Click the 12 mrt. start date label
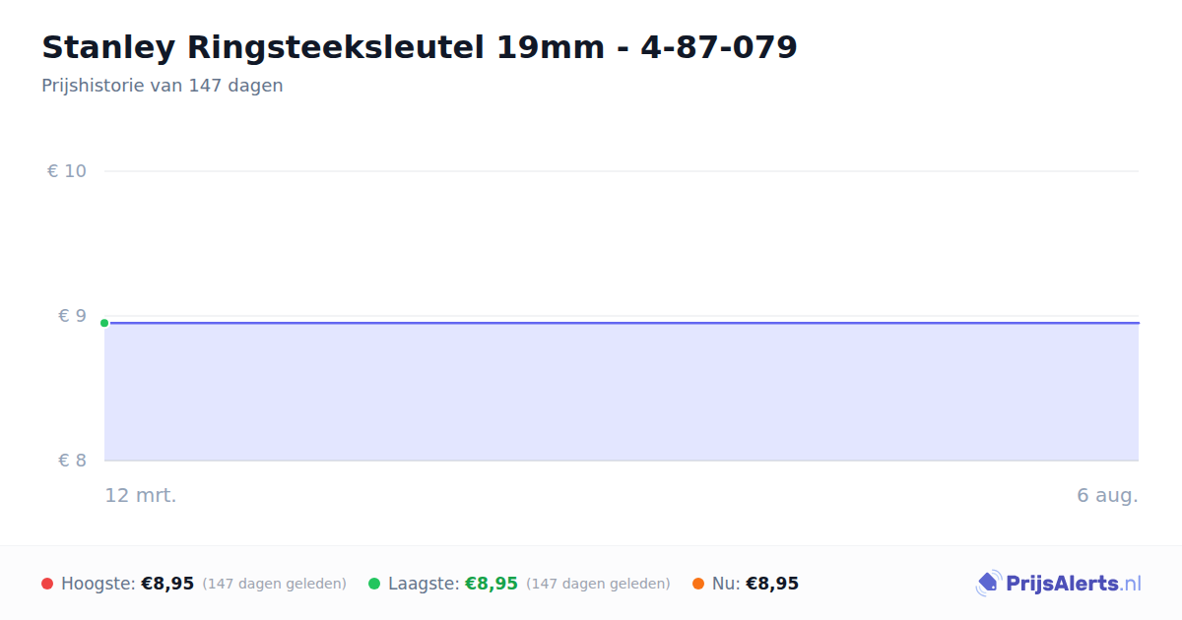This screenshot has width=1182, height=620. point(141,495)
